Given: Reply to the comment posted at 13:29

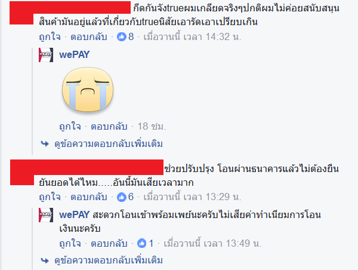Looking at the screenshot, I should tap(89, 197).
